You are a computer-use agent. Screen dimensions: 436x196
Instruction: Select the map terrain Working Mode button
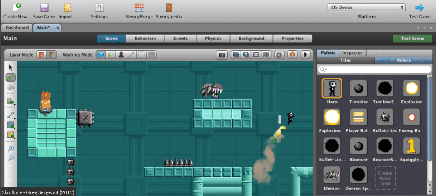[111, 55]
